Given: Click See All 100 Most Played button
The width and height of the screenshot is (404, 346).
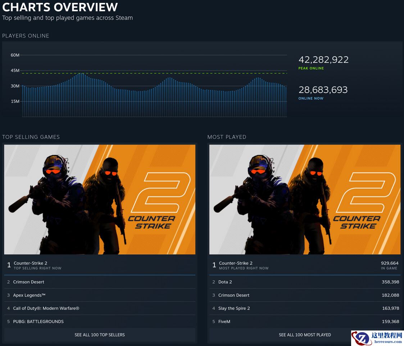Looking at the screenshot, I should [x=305, y=335].
